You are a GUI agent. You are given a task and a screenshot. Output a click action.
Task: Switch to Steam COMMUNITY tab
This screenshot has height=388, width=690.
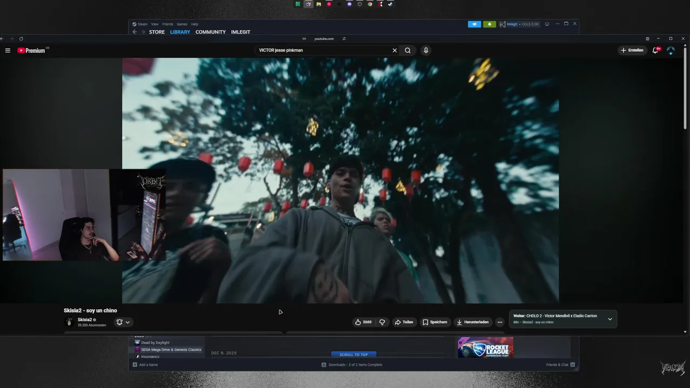pos(210,32)
